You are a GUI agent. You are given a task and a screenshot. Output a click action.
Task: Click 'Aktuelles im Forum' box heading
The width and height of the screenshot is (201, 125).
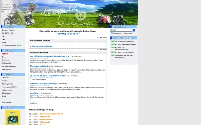[x=39, y=53]
